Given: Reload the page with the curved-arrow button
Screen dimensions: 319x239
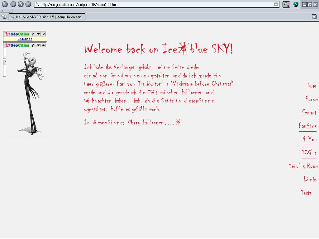Looking at the screenshot, I should 21,4.
